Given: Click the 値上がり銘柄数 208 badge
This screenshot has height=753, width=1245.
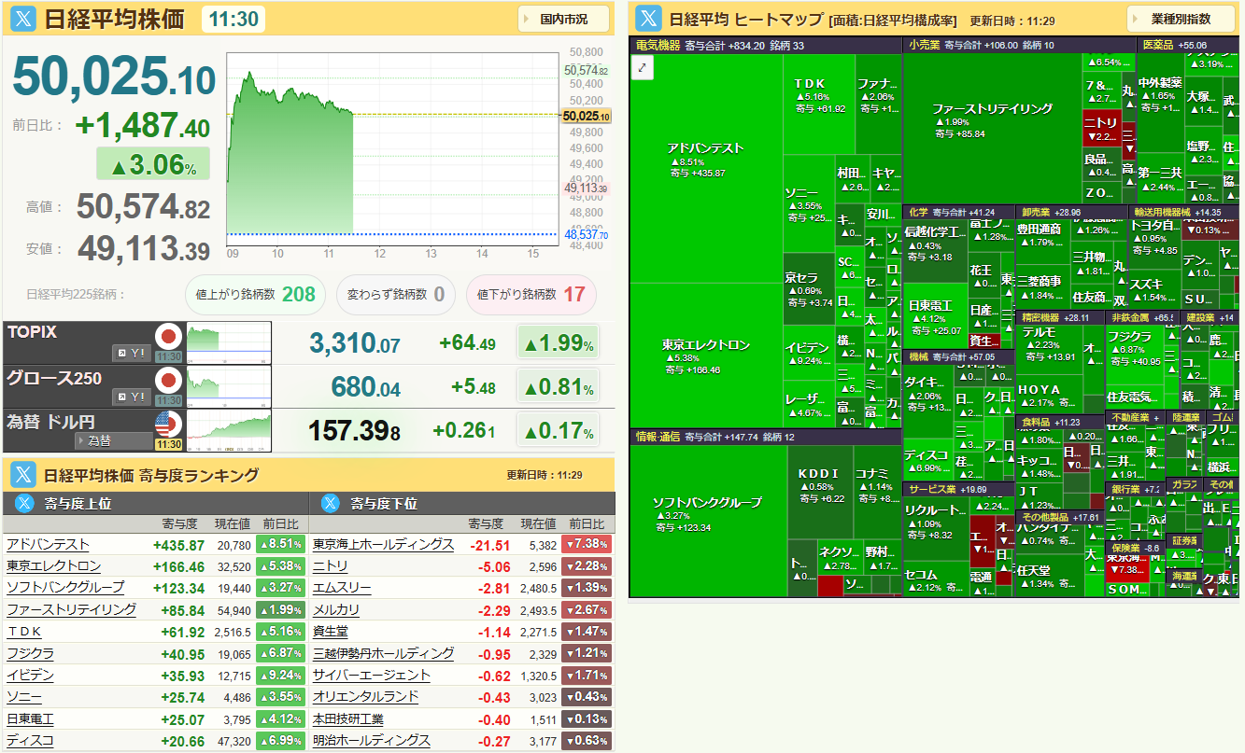Looking at the screenshot, I should 255,294.
